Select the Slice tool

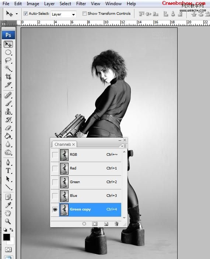[8, 85]
